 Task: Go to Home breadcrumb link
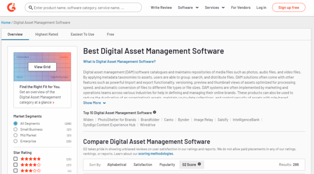pyautogui.click(x=6, y=22)
